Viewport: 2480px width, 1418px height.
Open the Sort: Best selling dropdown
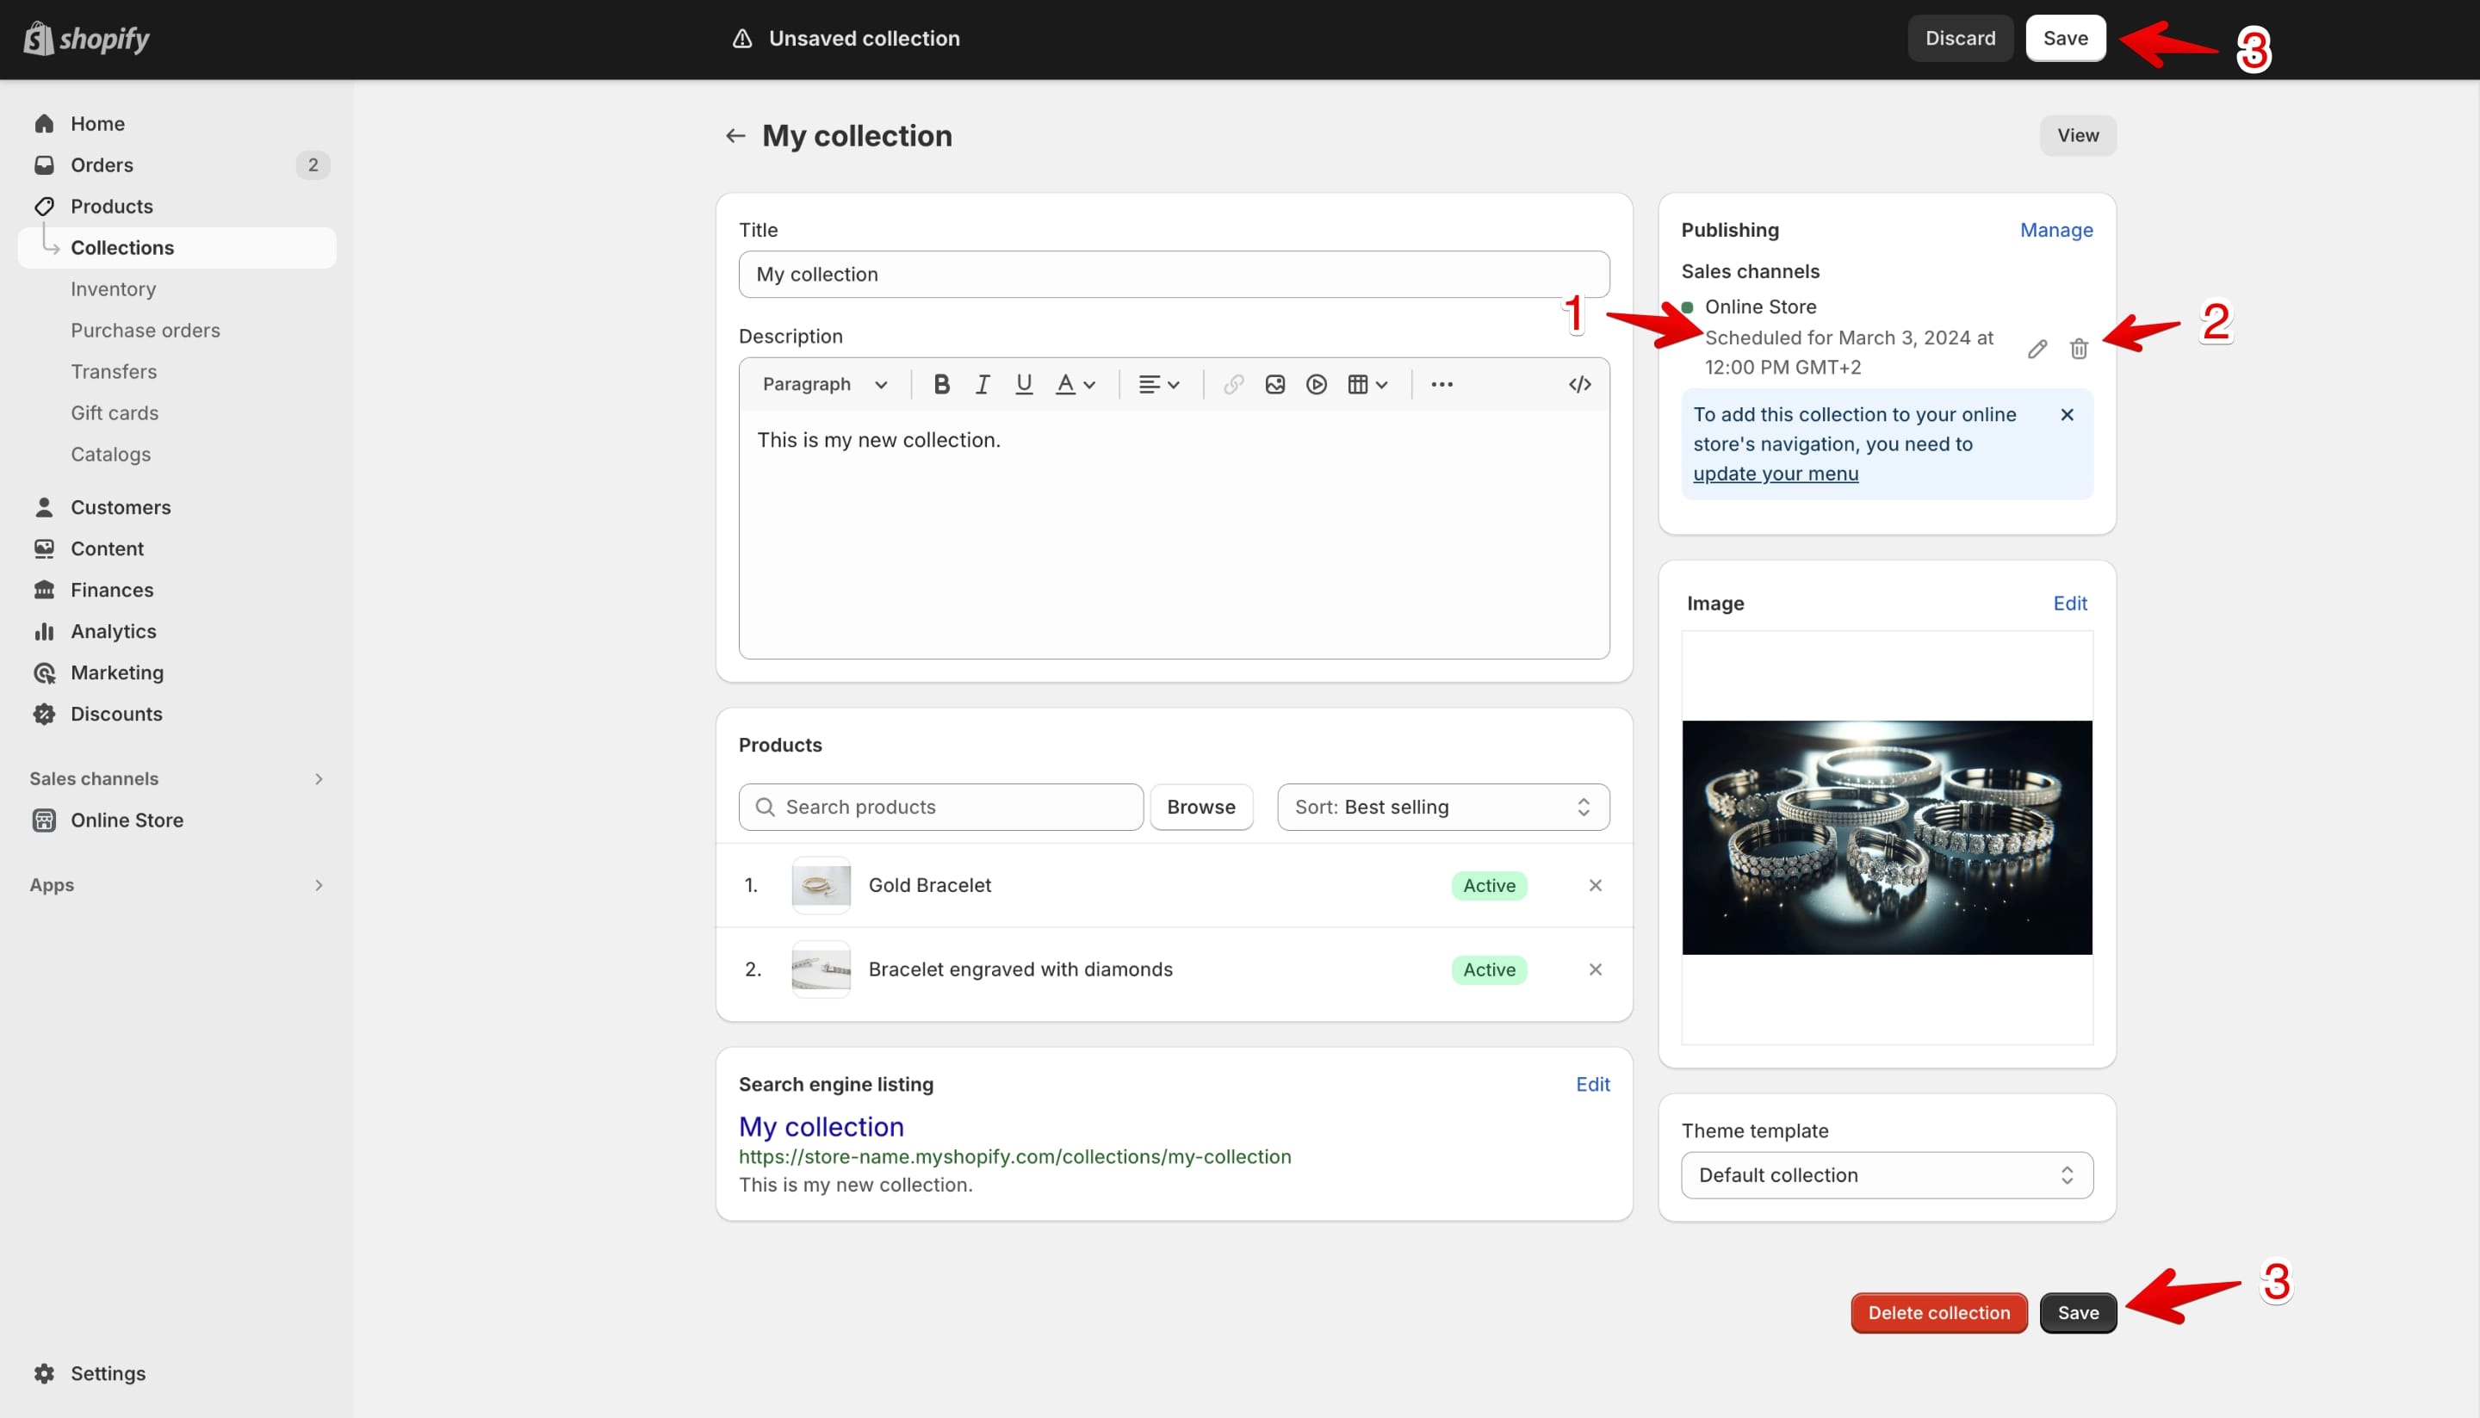click(1442, 808)
